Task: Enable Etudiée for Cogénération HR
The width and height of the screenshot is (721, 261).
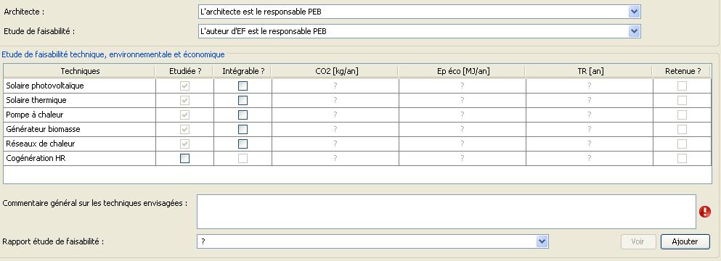Action: pyautogui.click(x=185, y=159)
